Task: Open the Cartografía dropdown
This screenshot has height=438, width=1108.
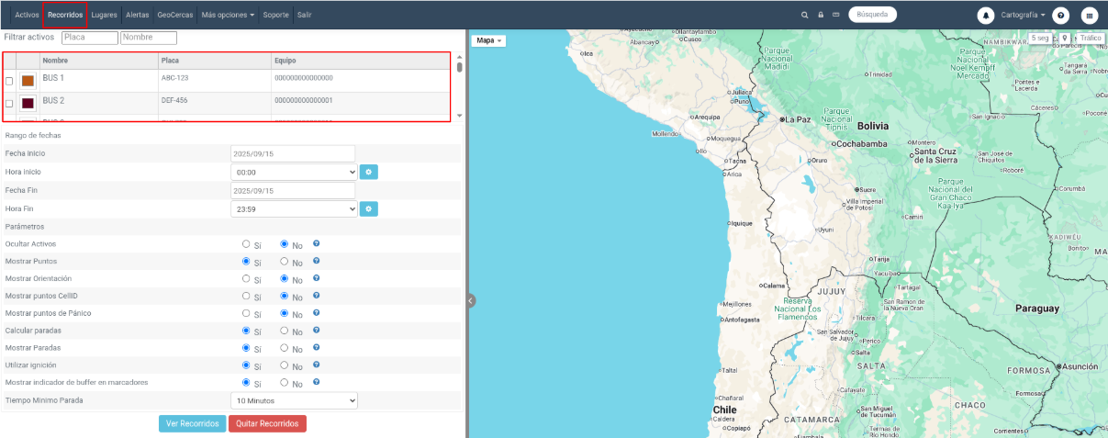Action: click(1023, 16)
